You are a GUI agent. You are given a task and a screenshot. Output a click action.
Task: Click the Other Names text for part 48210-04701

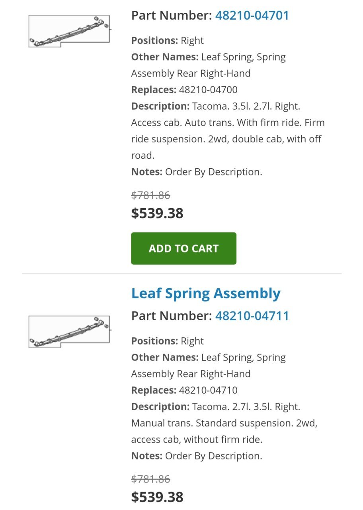(209, 65)
